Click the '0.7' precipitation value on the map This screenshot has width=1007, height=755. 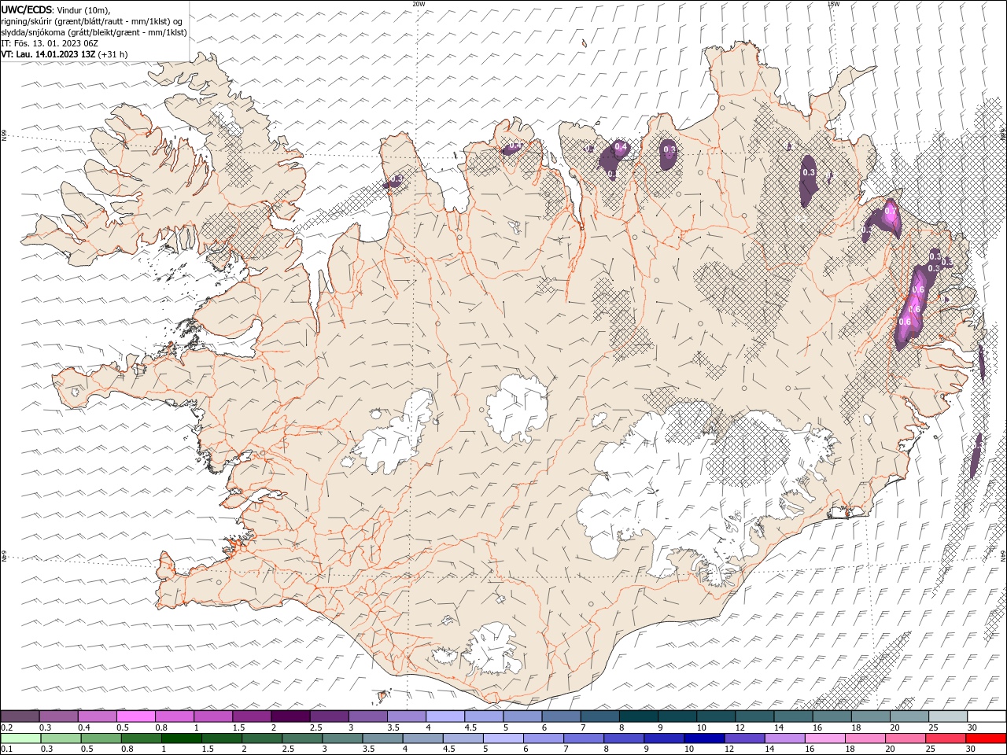tap(891, 211)
